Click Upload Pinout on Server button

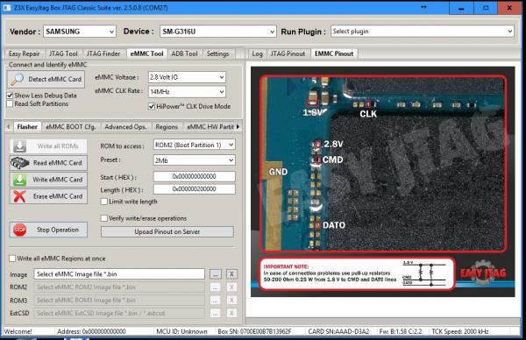tap(167, 231)
